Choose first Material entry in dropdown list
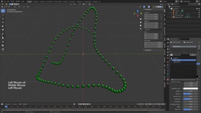The height and width of the screenshot is (113, 201). 183,58
